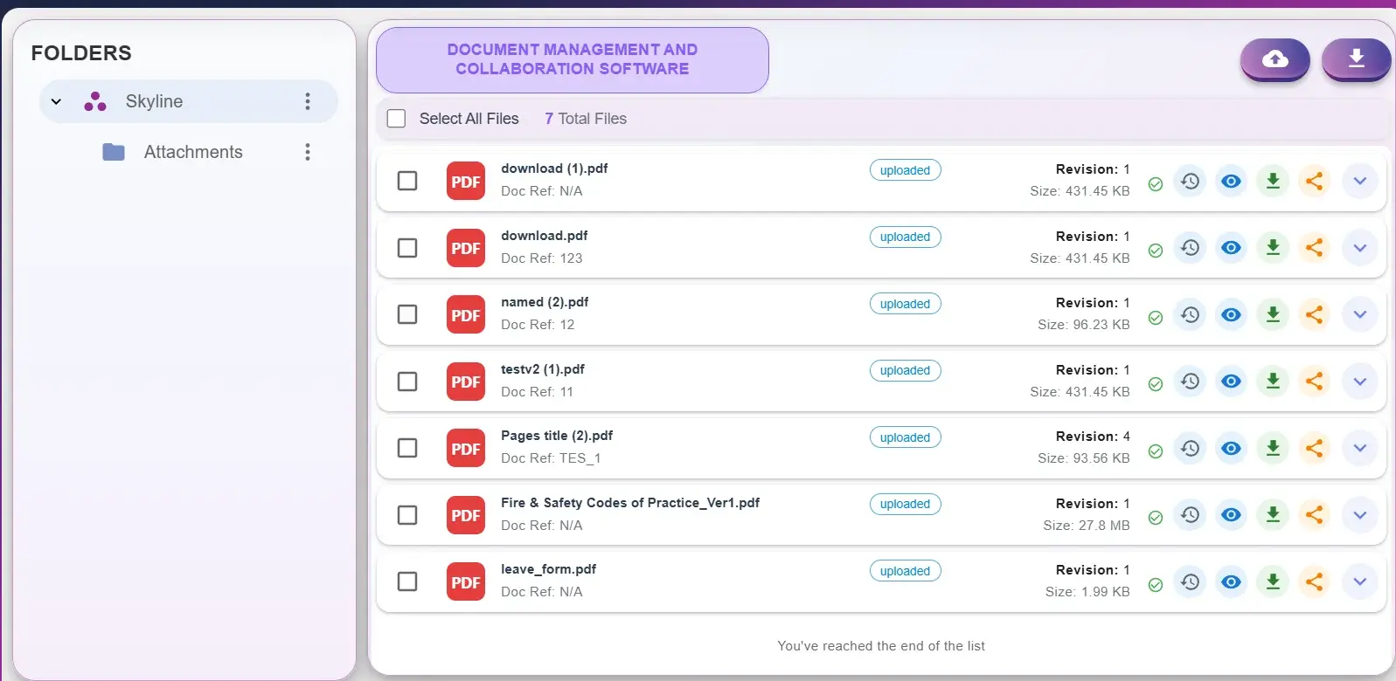Check the box for leave_form.pdf
This screenshot has width=1396, height=681.
point(407,581)
